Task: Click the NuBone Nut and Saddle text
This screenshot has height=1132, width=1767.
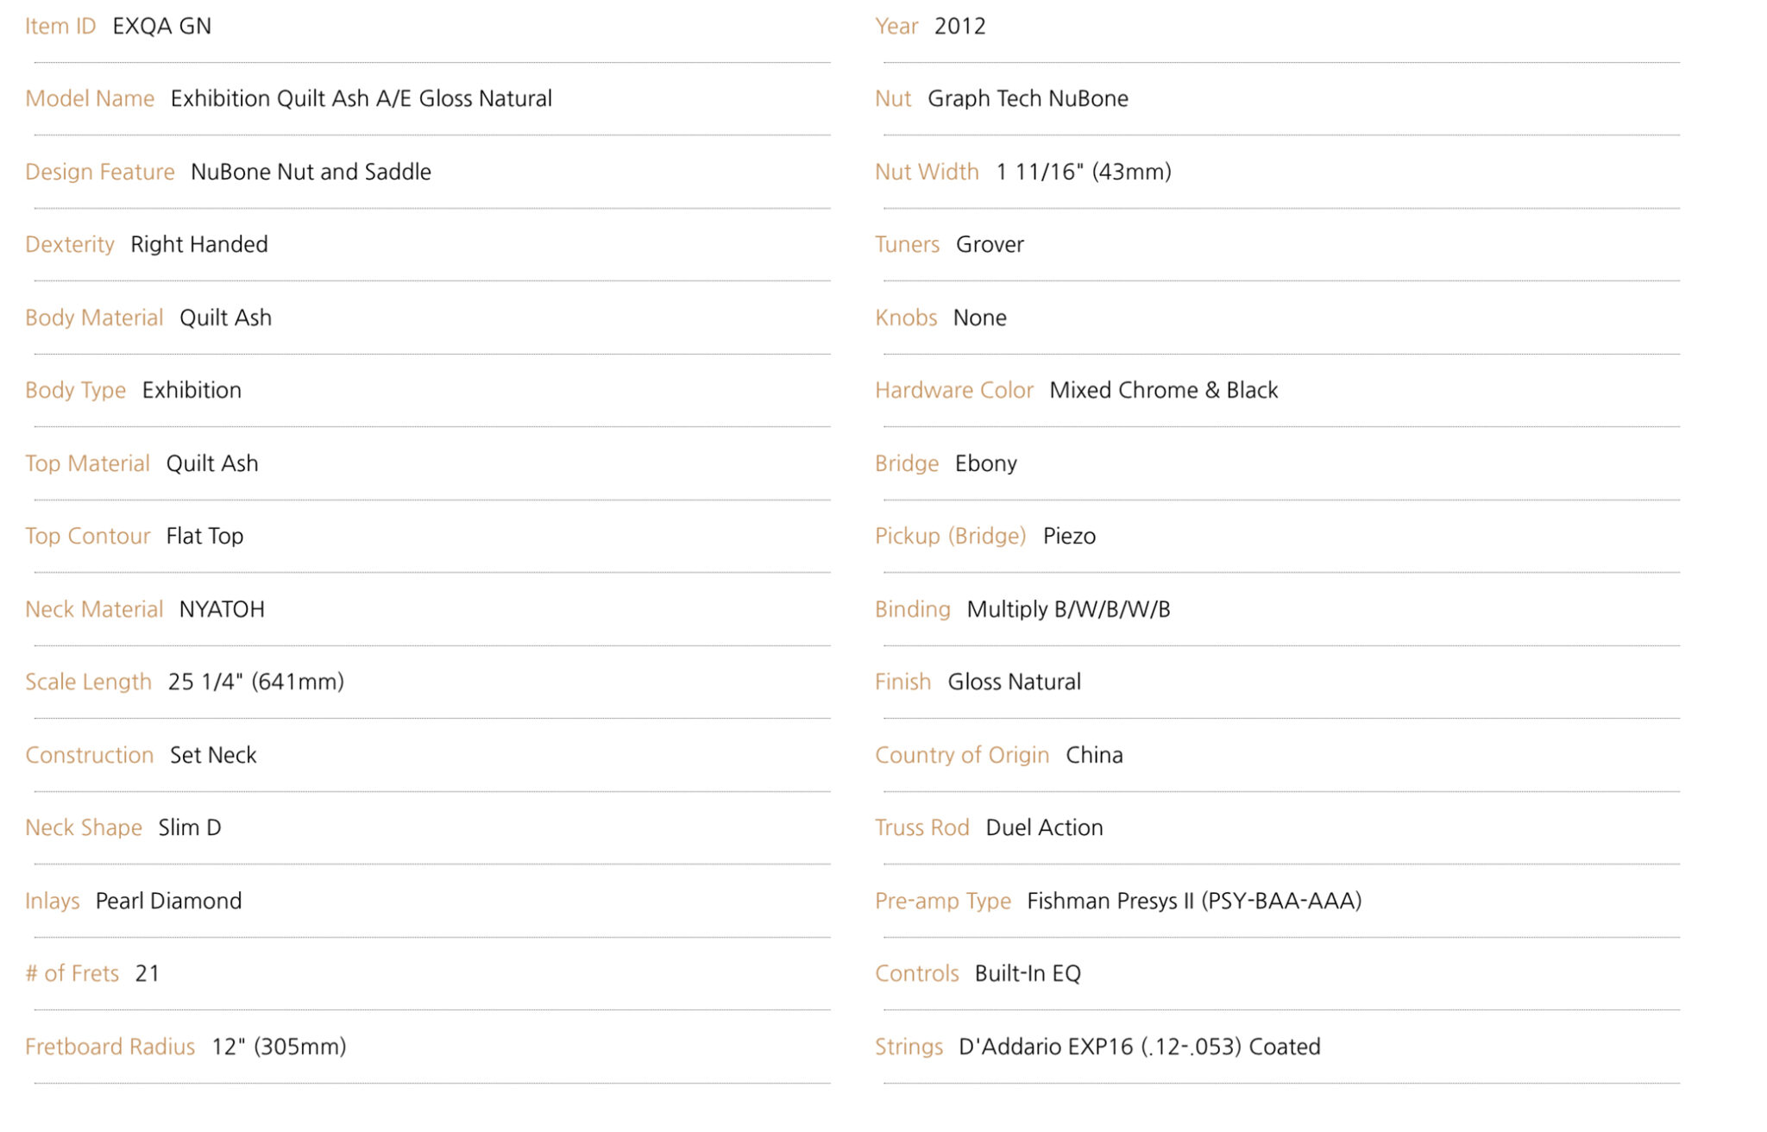Action: [x=311, y=172]
